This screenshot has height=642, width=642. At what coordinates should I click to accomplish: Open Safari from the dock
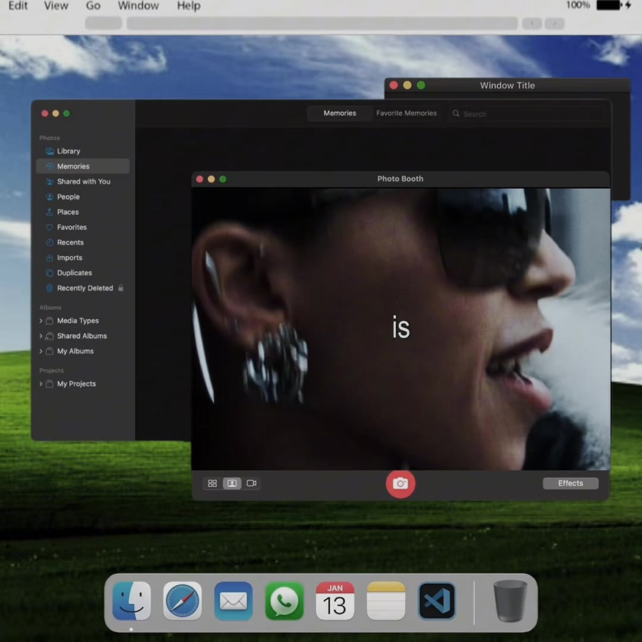(182, 600)
